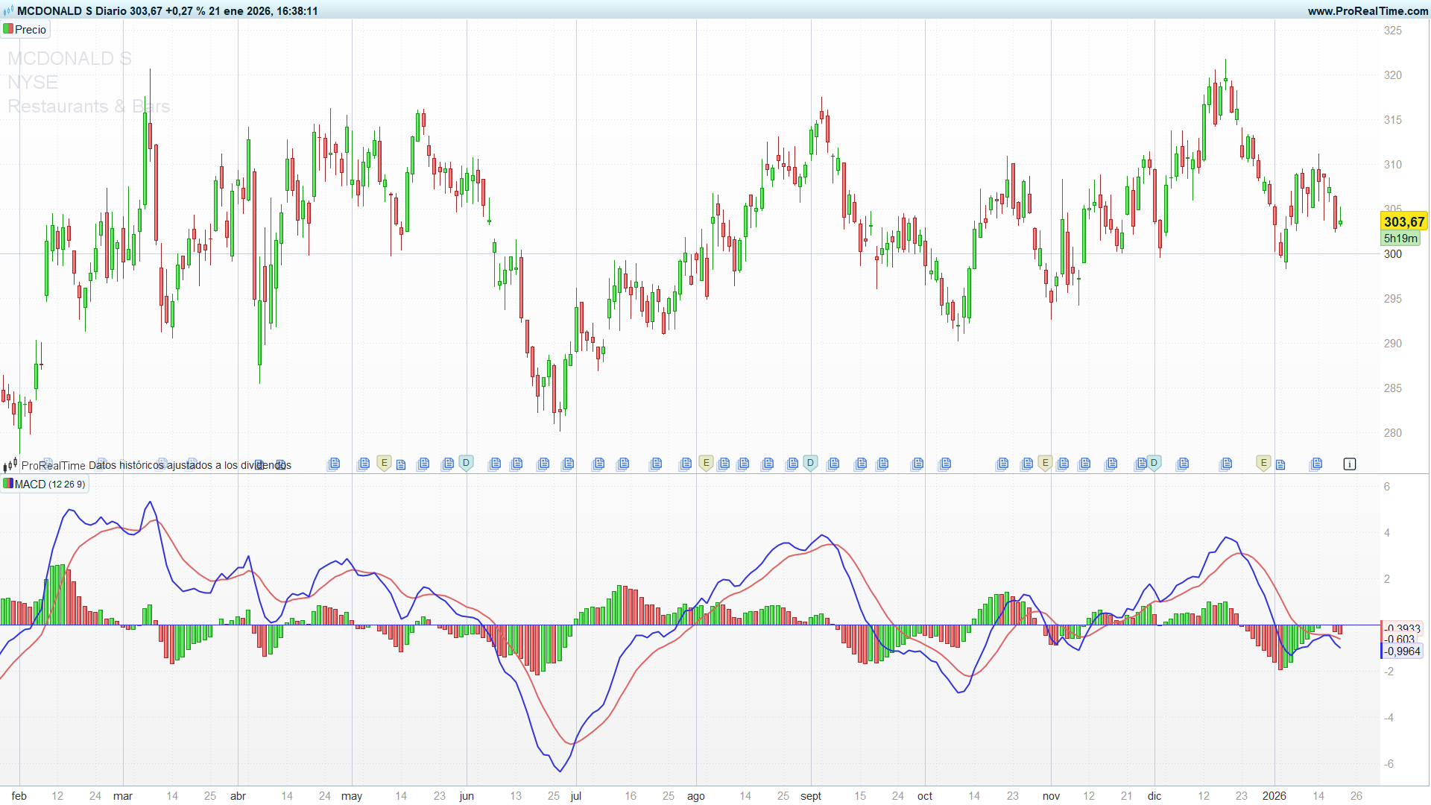Open the news icon just left of the June D marker
1431x805 pixels.
click(448, 464)
